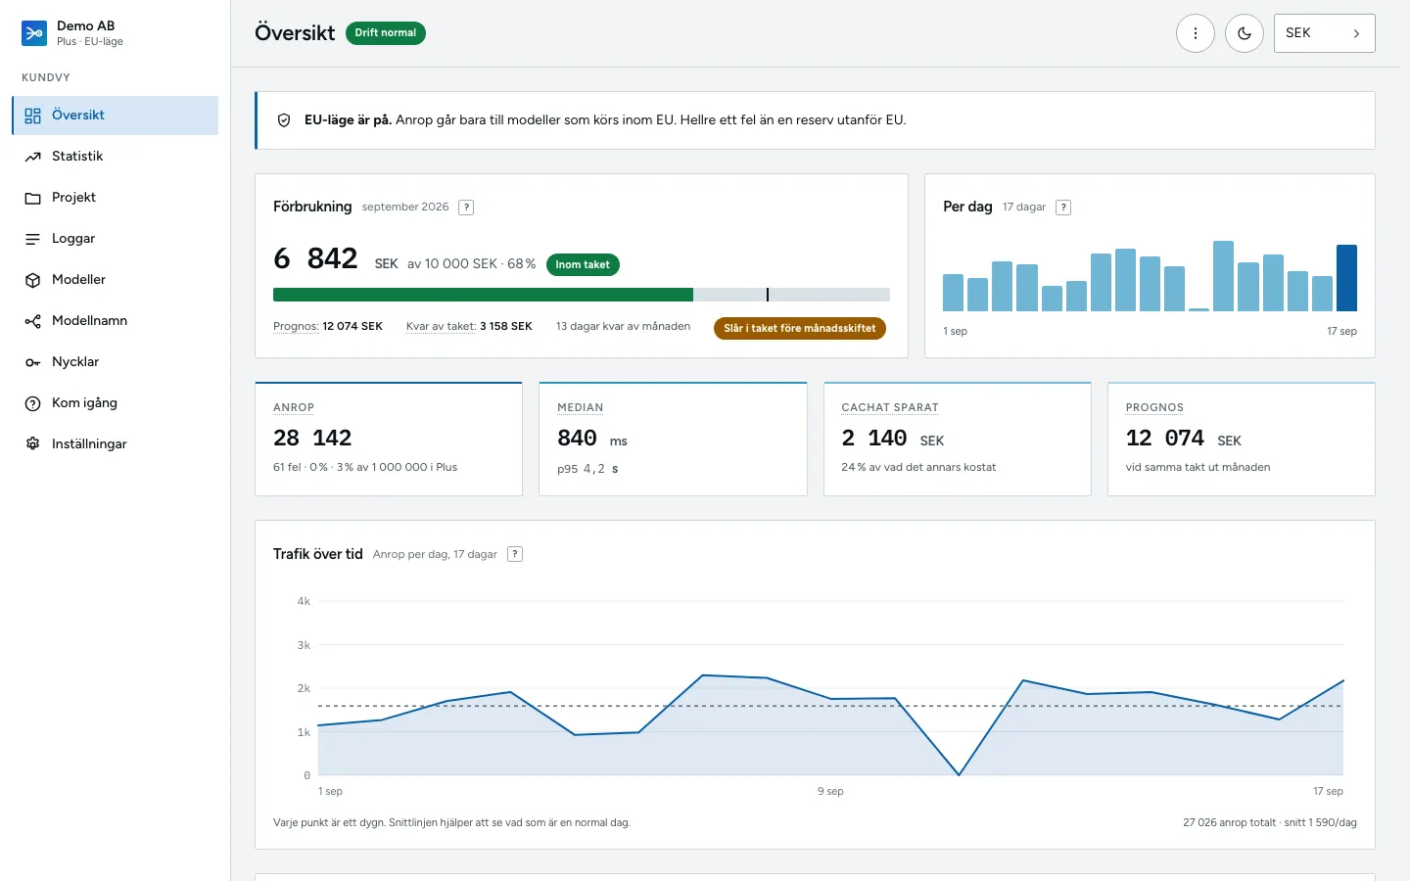Click the 'Inom taket' status badge

[583, 264]
